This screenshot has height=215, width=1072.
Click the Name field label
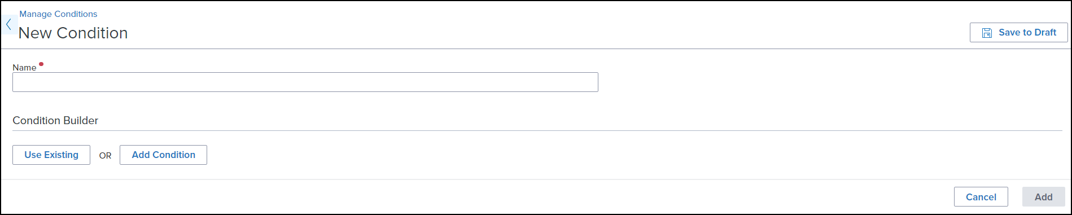click(24, 68)
